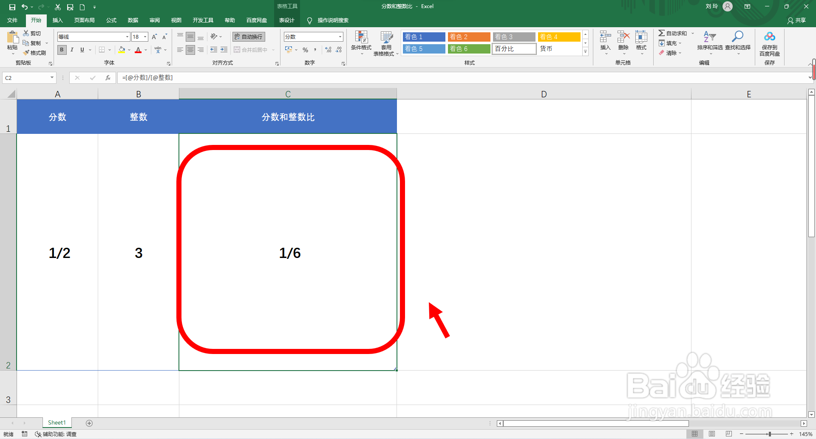Screen dimensions: 816x439
Task: Toggle center horizontal alignment
Action: click(190, 50)
